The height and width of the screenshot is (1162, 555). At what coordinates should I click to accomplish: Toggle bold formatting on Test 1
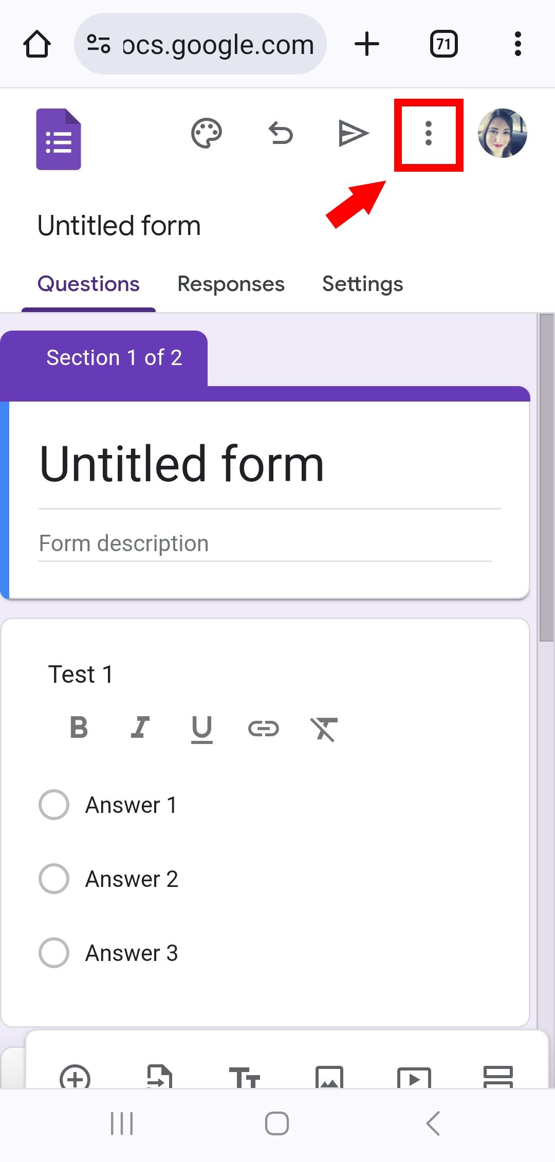click(78, 727)
